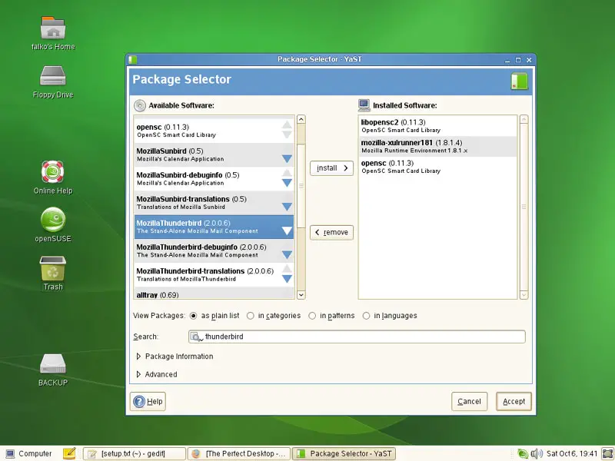Click the YaST window menu icon in title bar
This screenshot has width=615, height=461.
tap(133, 60)
